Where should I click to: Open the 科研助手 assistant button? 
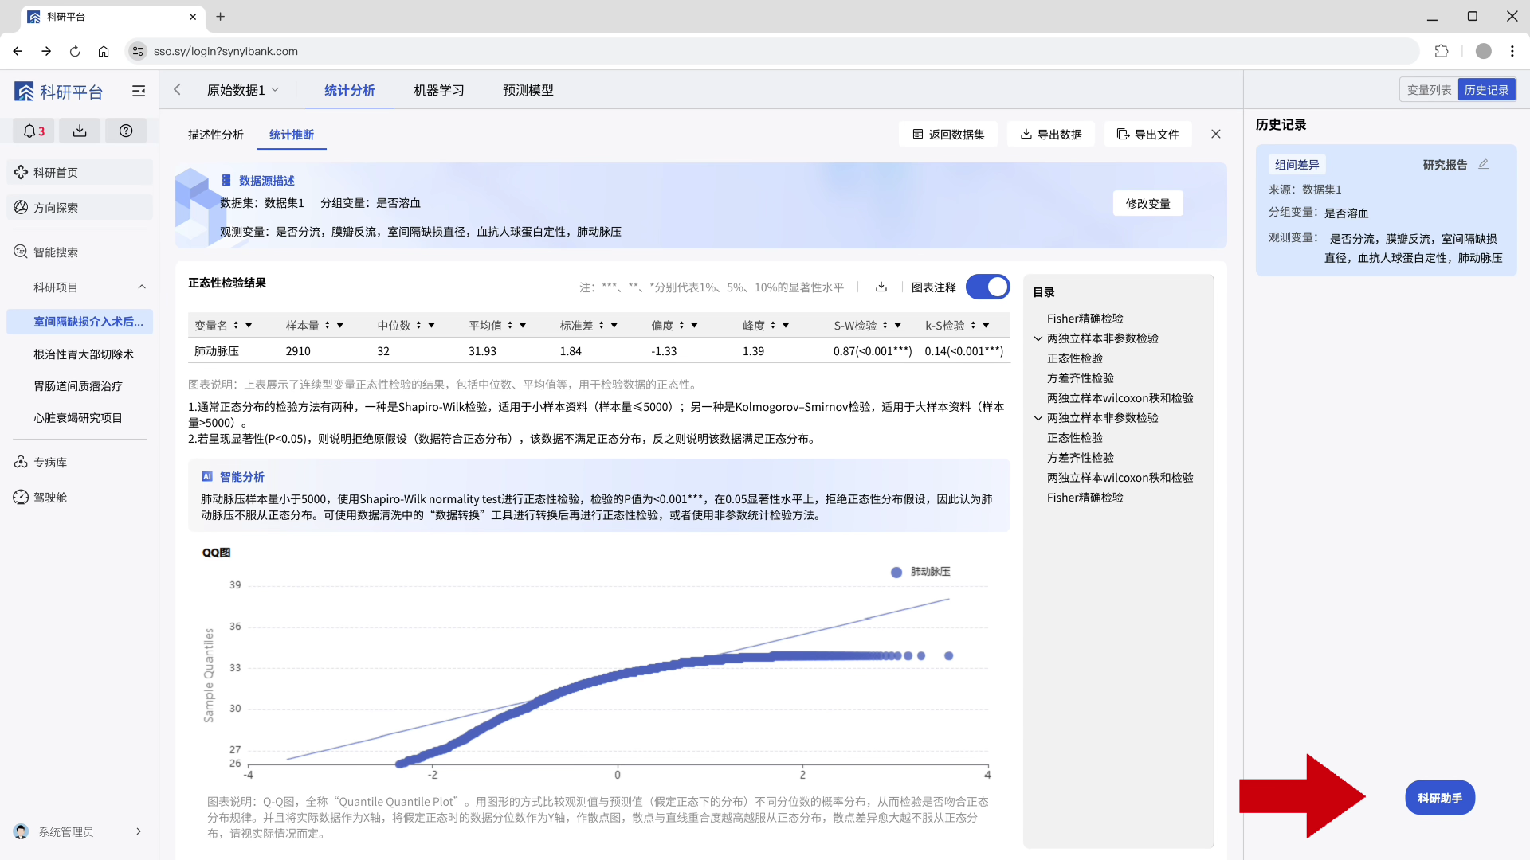pyautogui.click(x=1440, y=798)
